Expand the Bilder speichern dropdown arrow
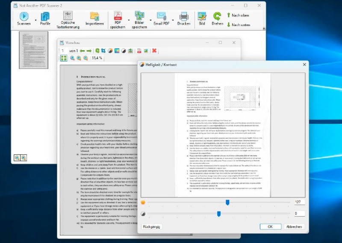Viewport: 342px width, 243px height. click(150, 20)
